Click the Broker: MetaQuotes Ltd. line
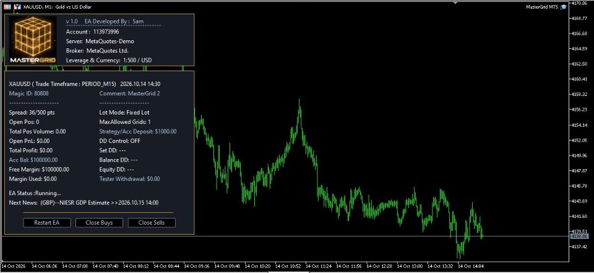The width and height of the screenshot is (594, 273). 97,50
